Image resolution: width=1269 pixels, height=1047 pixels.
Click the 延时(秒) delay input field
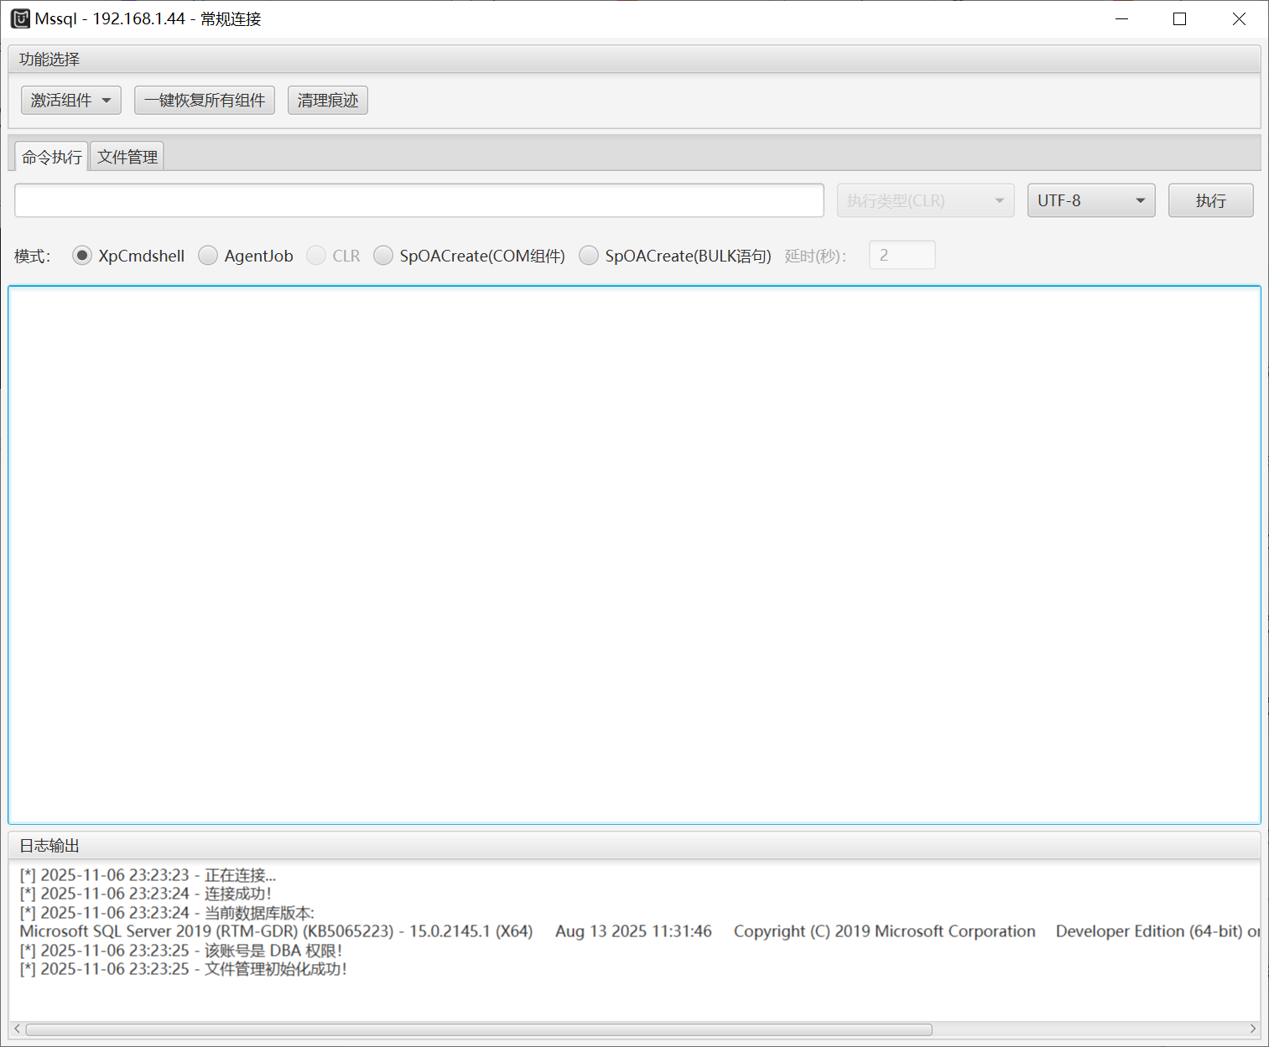click(902, 255)
